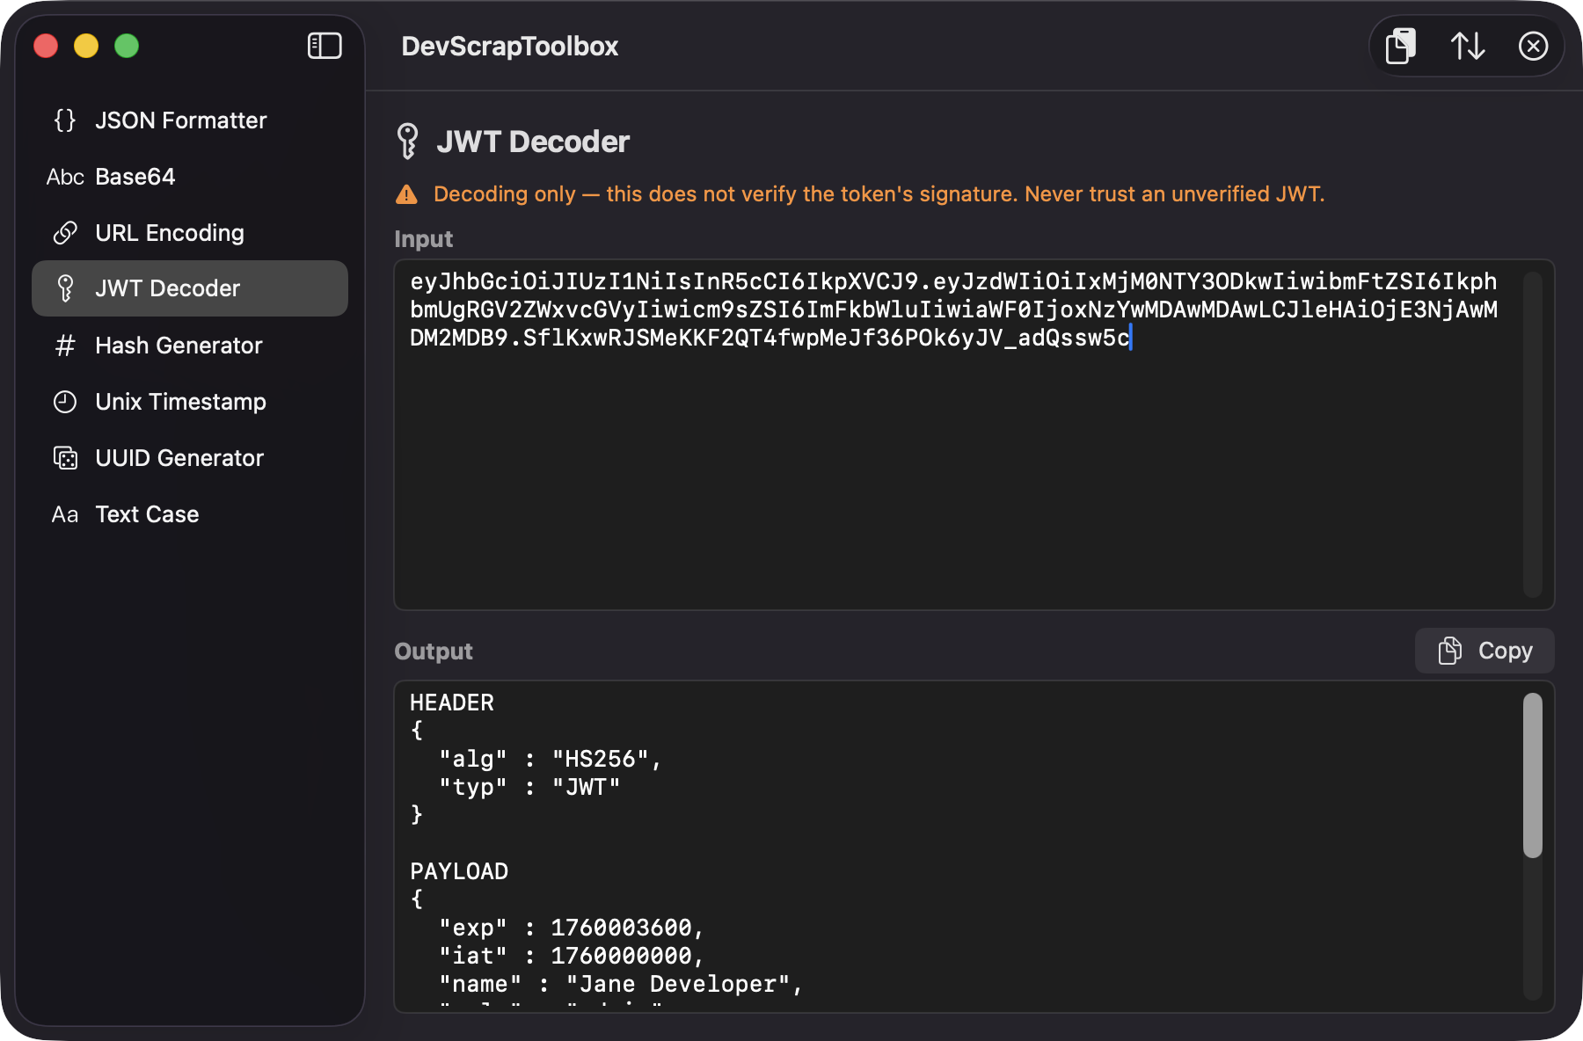
Task: Click the token's last line starting DM2MDB9
Action: click(770, 338)
